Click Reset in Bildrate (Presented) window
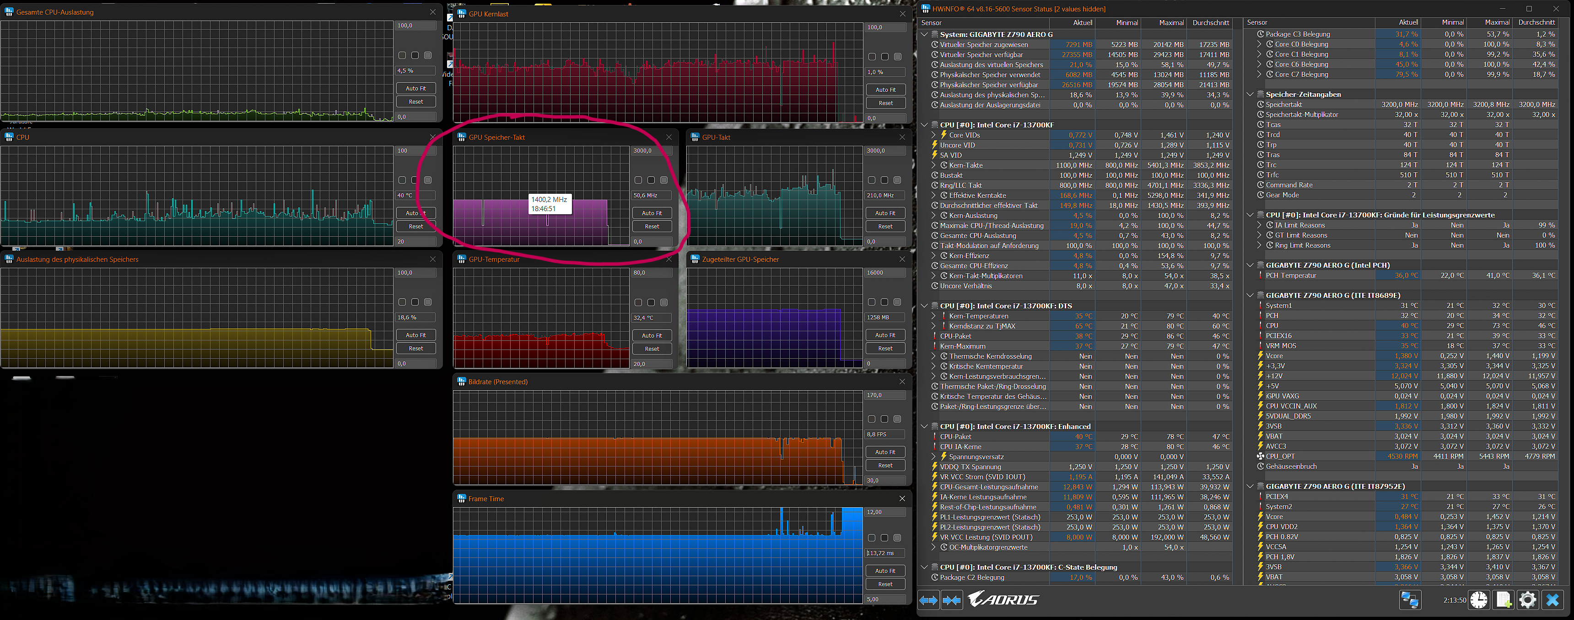1574x620 pixels. pos(885,466)
